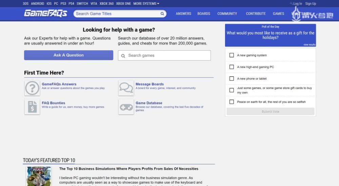The height and width of the screenshot is (186, 339).
Task: Click the poll question about holiday gifts
Action: pyautogui.click(x=270, y=35)
